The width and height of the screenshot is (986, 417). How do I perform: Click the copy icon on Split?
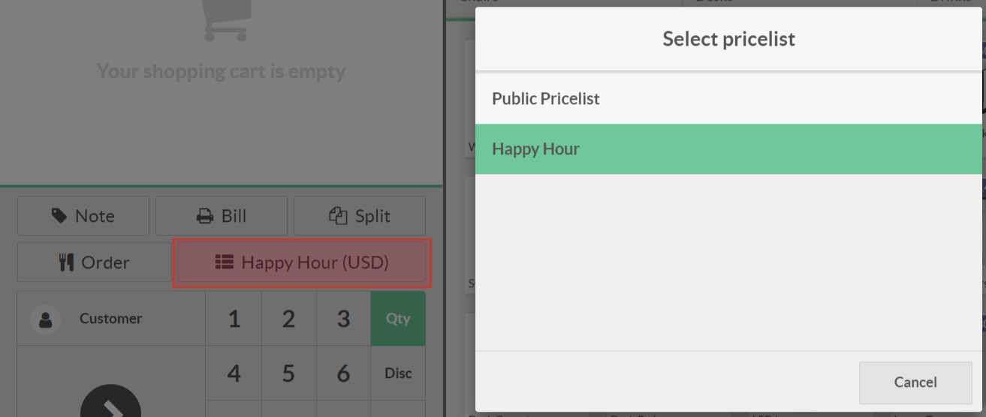tap(338, 216)
